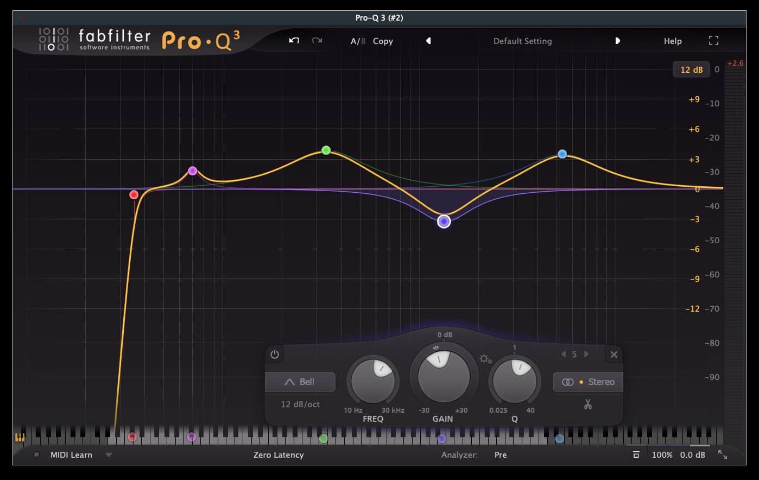
Task: Open the Bell filter shape dropdown
Action: 300,382
